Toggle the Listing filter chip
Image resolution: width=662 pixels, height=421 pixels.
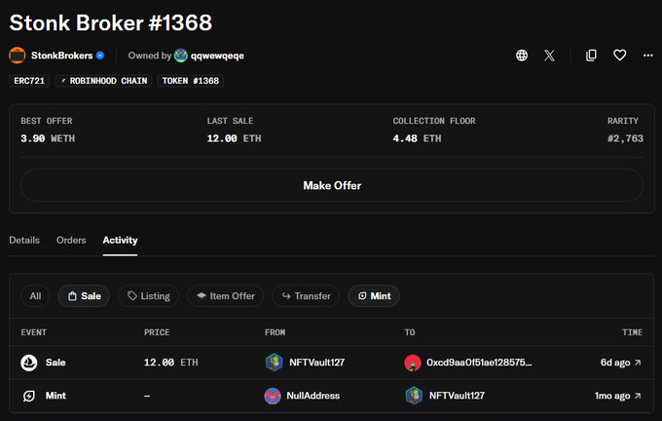(x=149, y=296)
